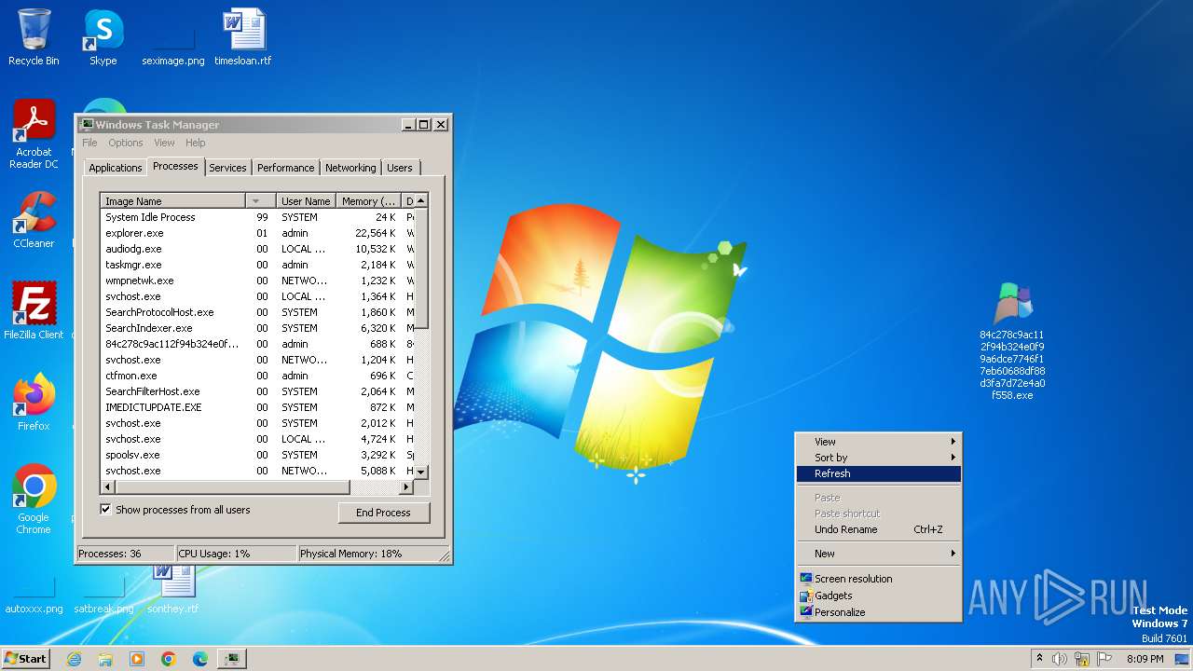
Task: Click the sort arrow column header
Action: click(261, 200)
